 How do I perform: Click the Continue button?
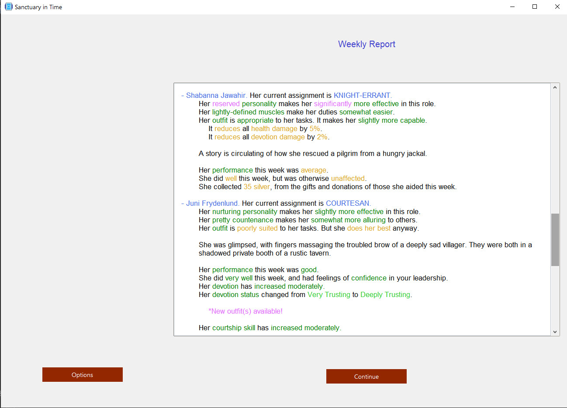[366, 376]
